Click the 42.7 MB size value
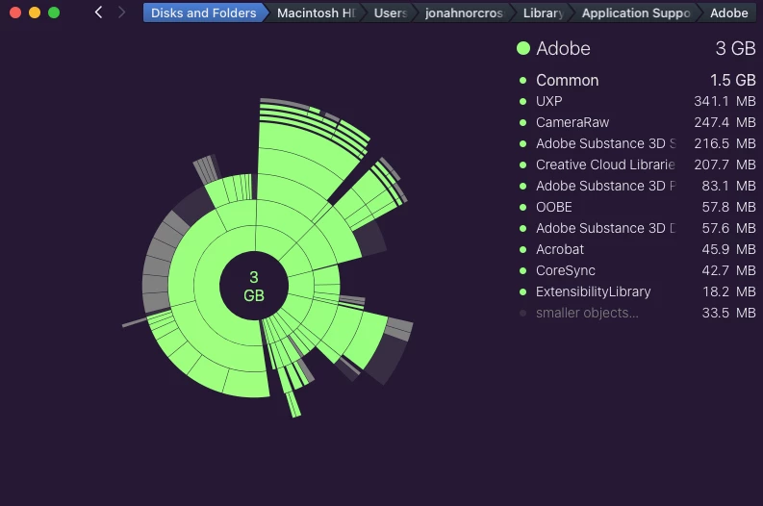 728,270
